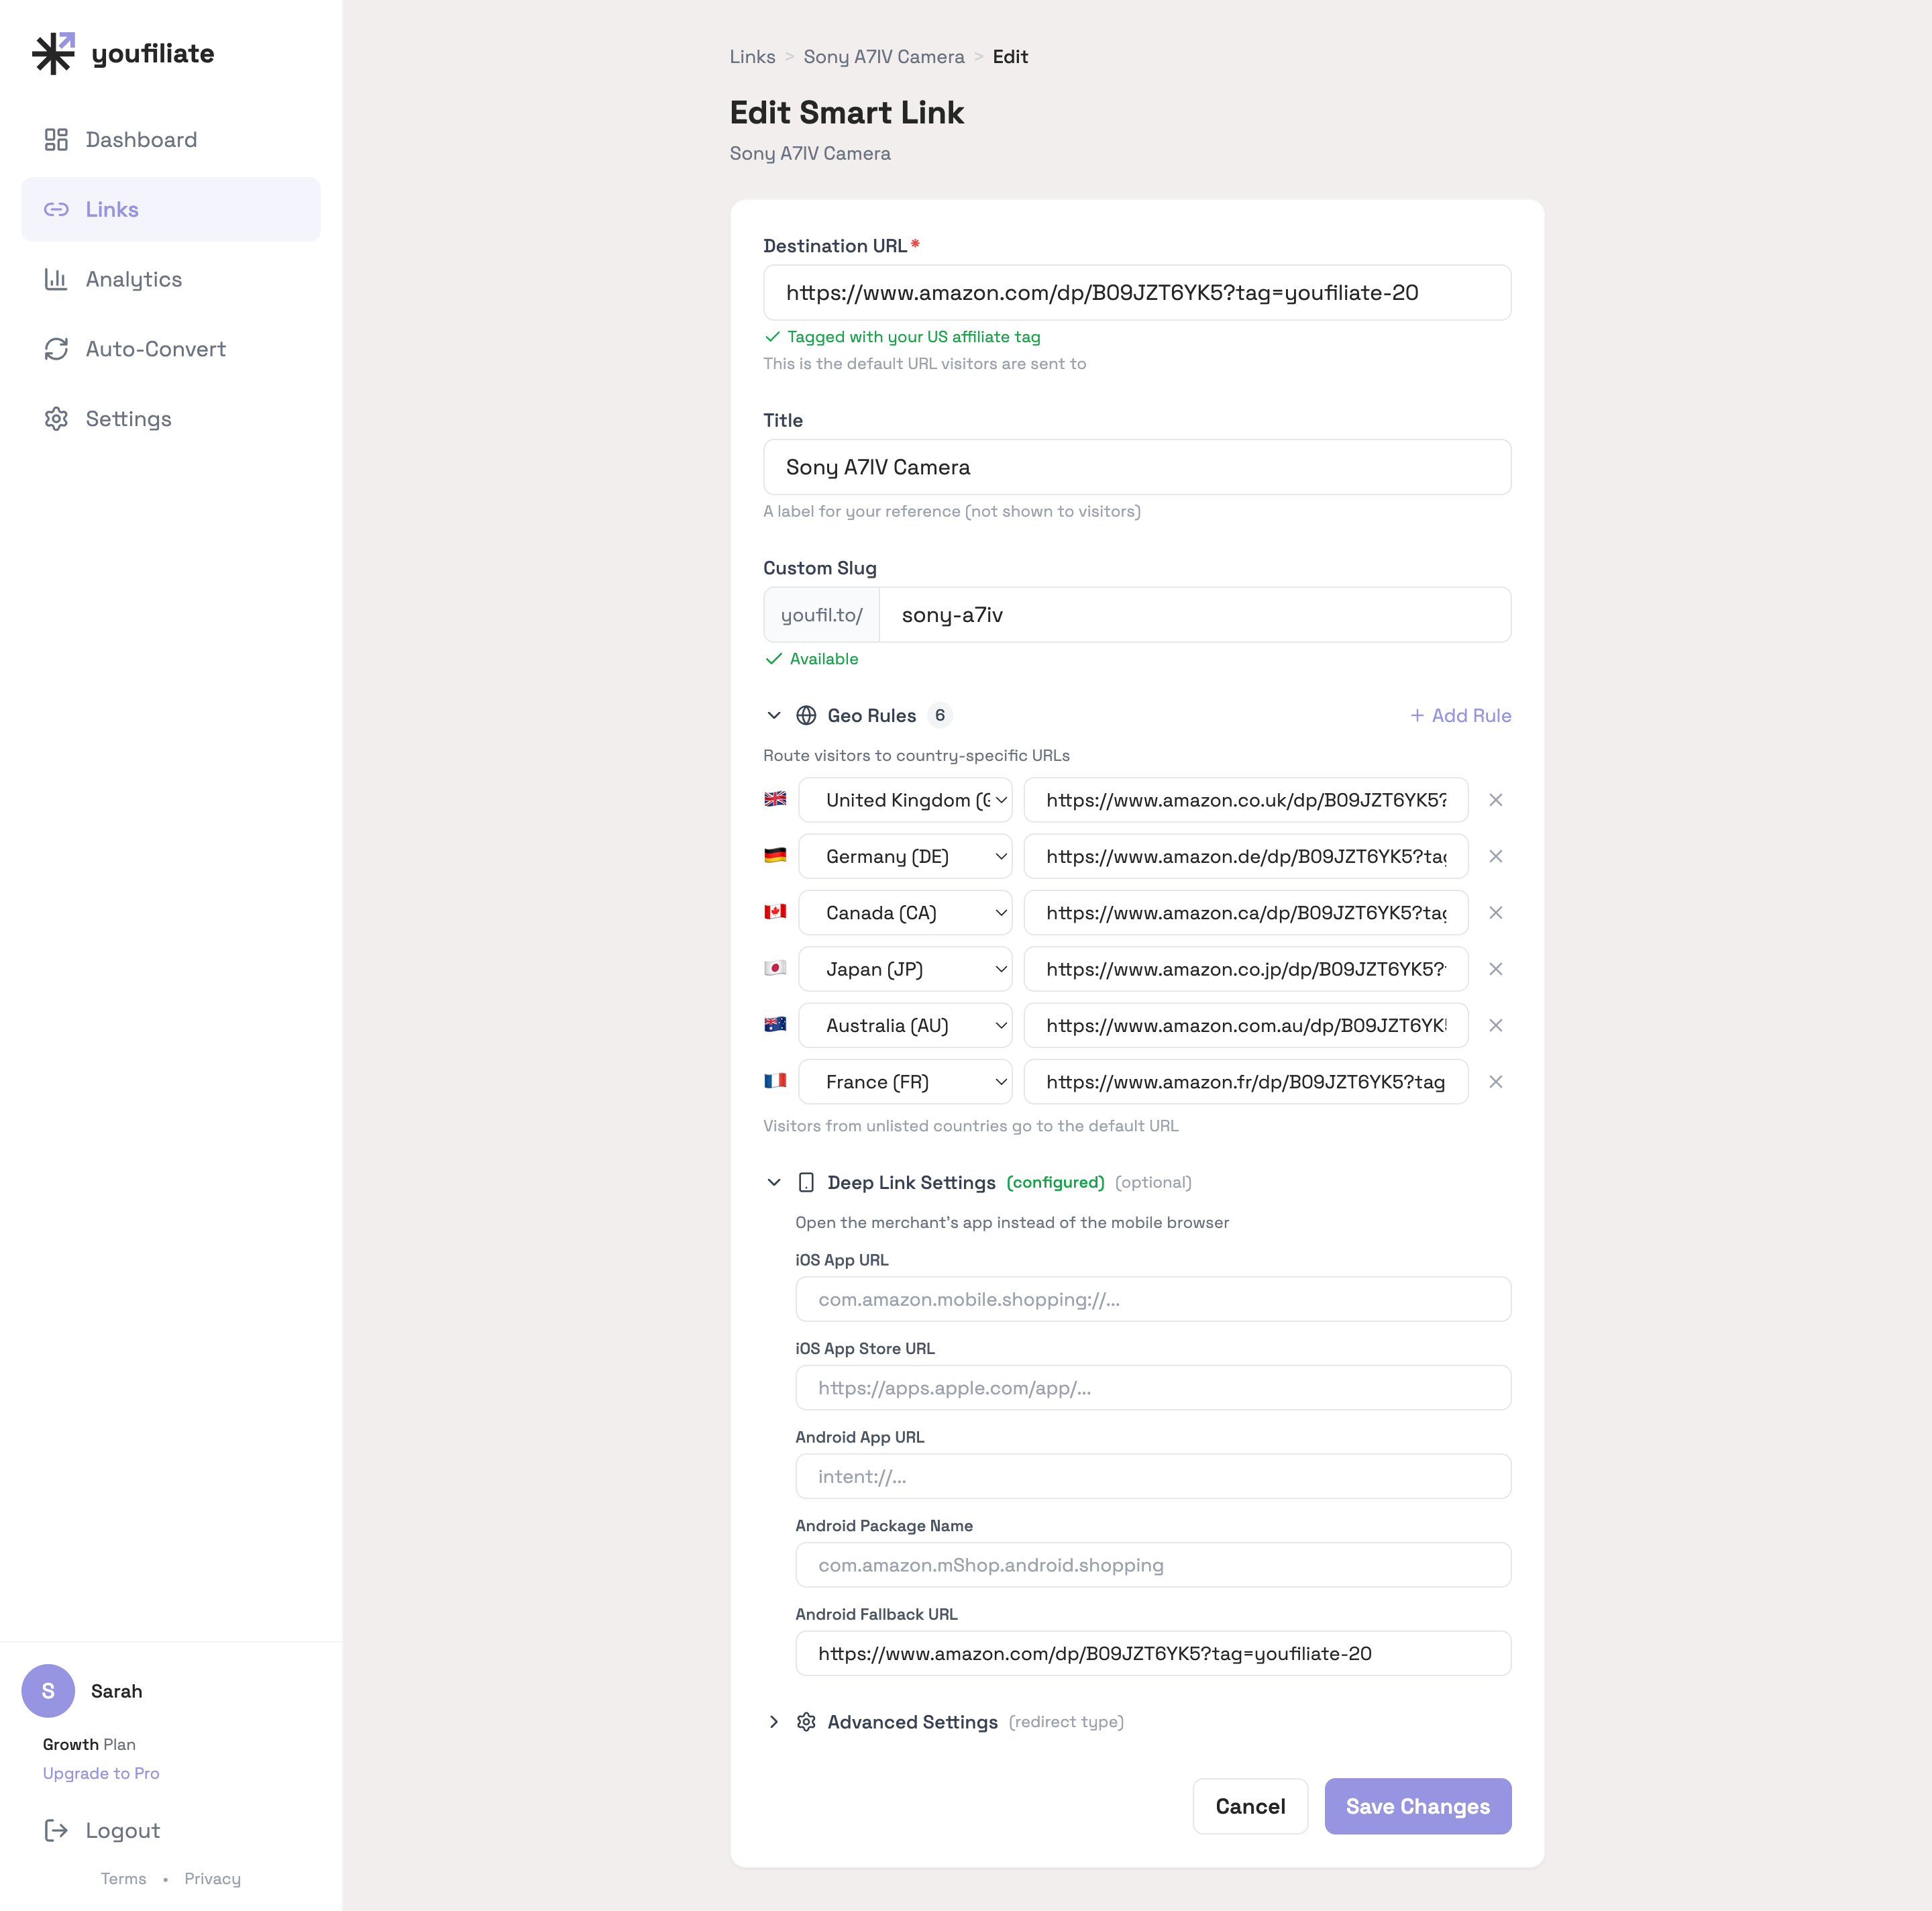Click the Geo Rules globe icon

pyautogui.click(x=806, y=715)
